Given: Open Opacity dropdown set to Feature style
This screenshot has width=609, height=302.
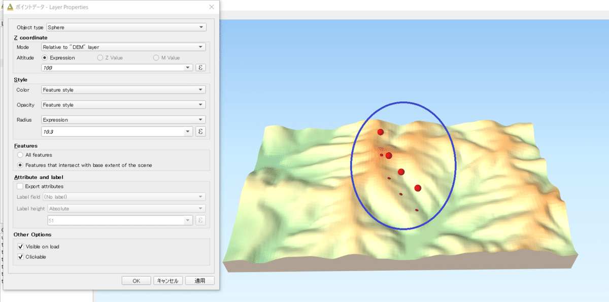Looking at the screenshot, I should point(123,105).
